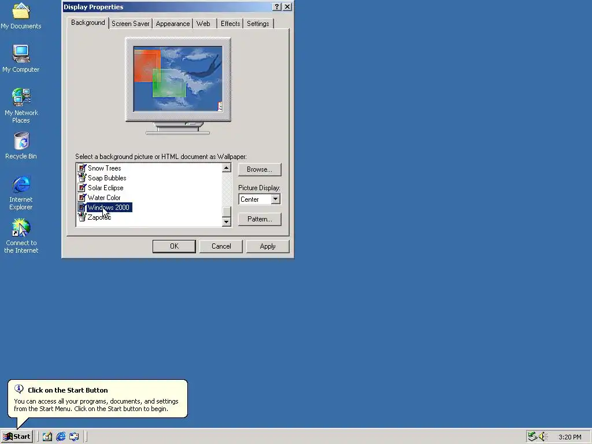Click the info icon in the balloon tip
Image resolution: width=592 pixels, height=444 pixels.
pos(19,389)
